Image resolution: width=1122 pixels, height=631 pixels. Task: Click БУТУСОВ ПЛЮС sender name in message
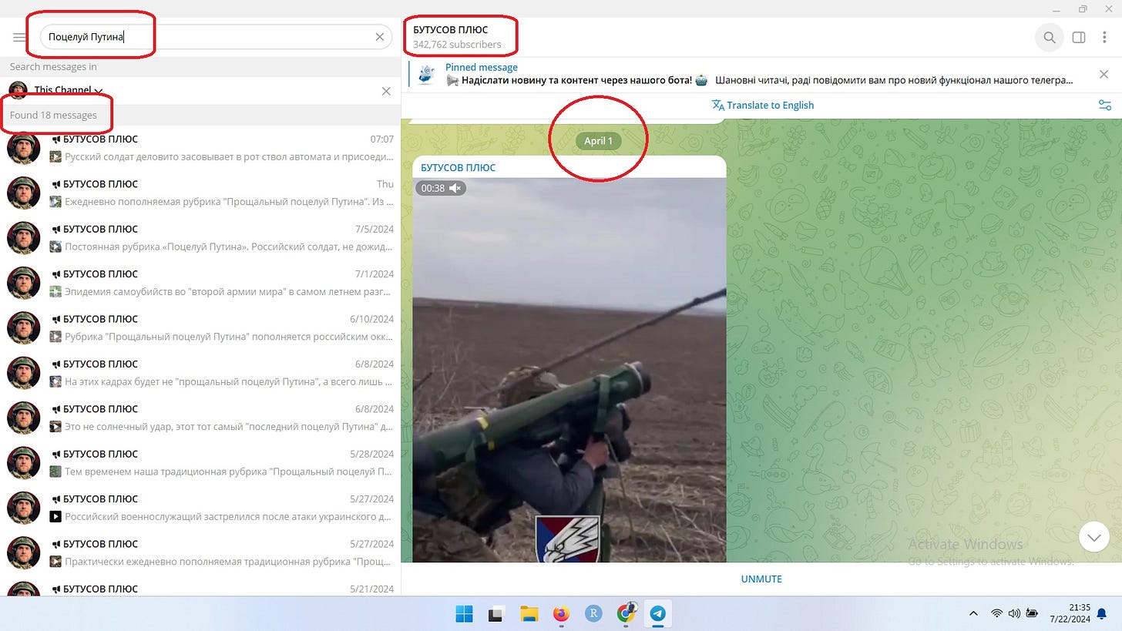coord(458,167)
